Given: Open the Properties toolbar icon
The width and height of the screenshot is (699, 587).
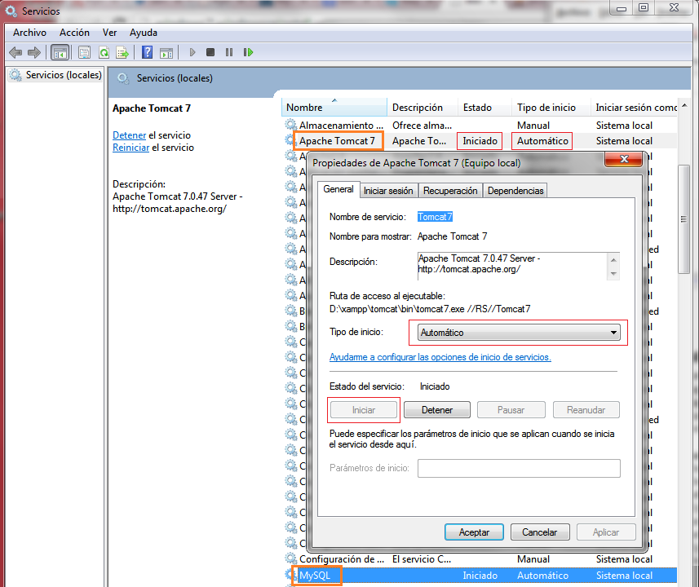Looking at the screenshot, I should click(x=84, y=53).
